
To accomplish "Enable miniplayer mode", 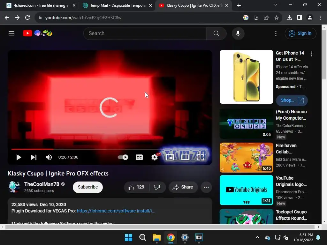I will tap(170, 157).
